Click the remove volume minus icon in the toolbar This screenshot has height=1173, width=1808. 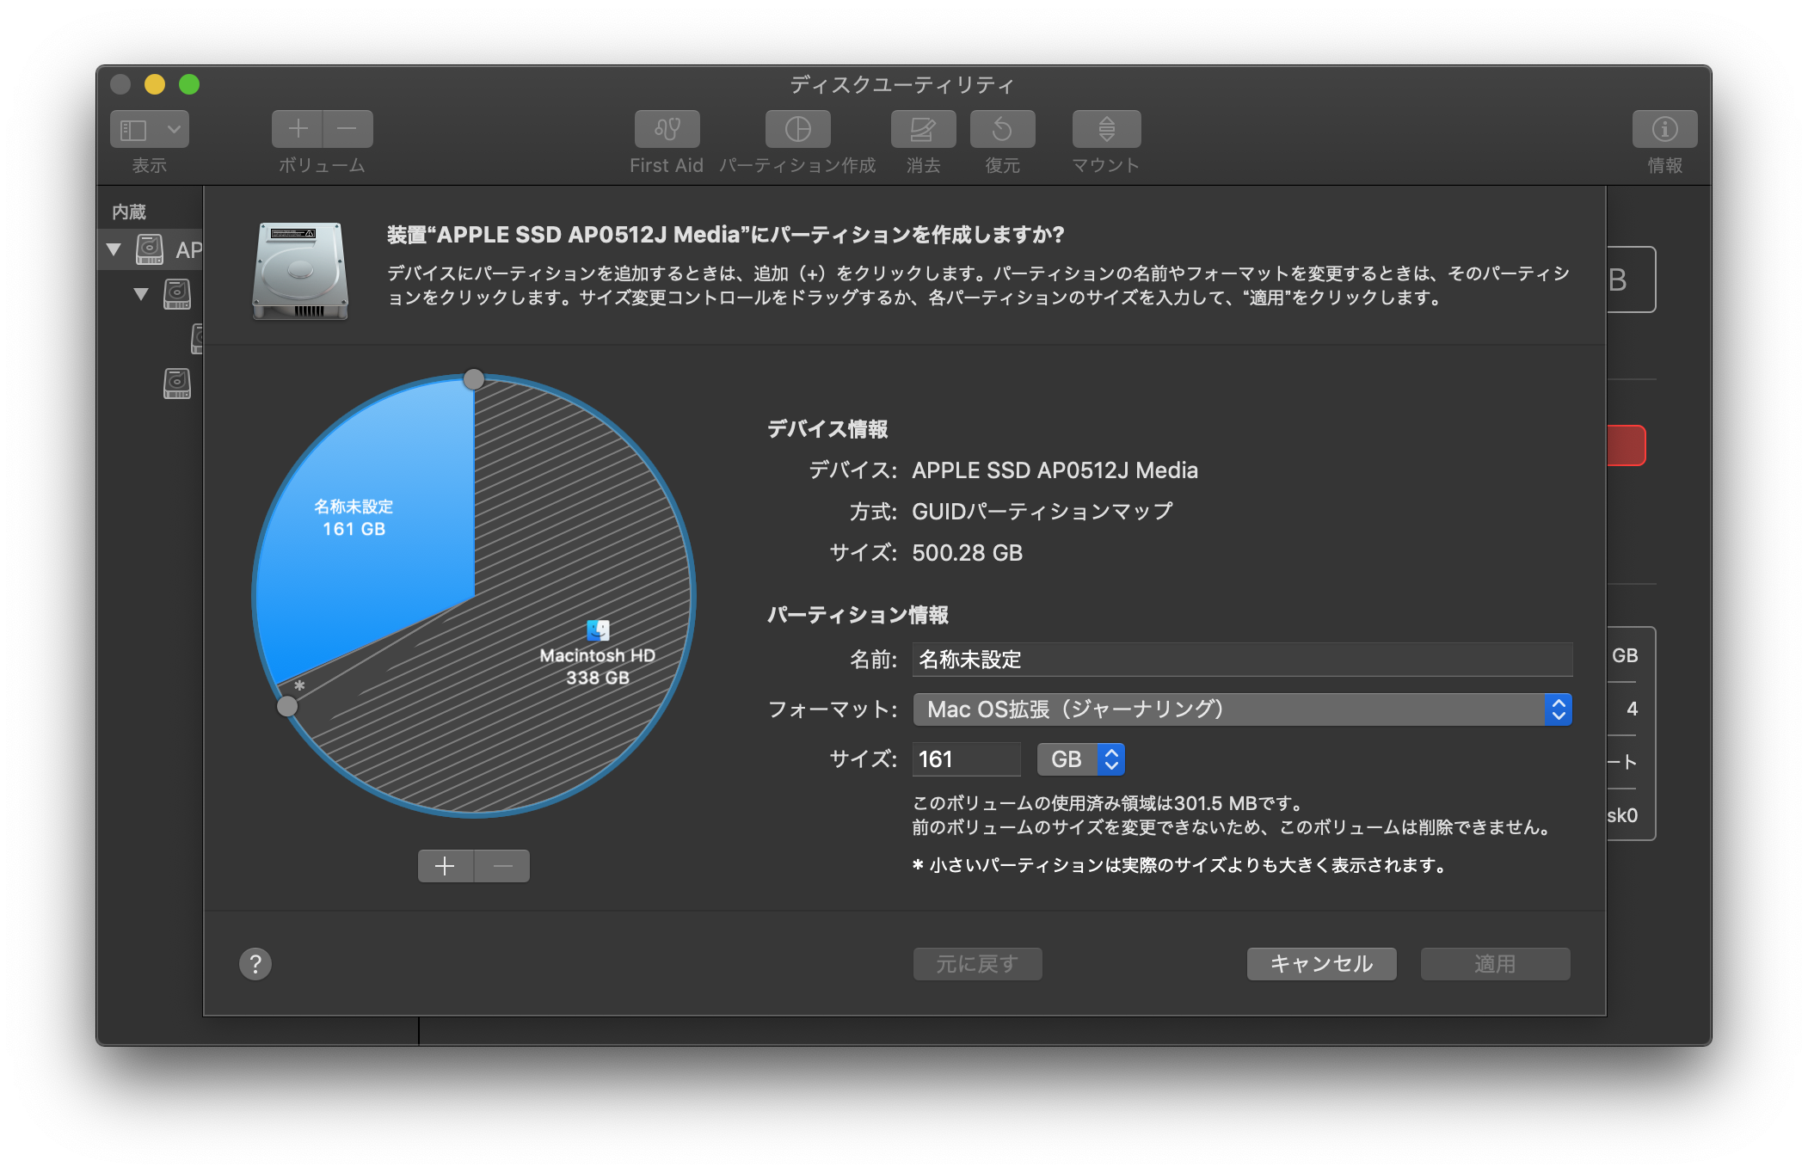pos(347,129)
